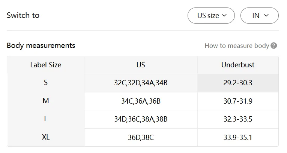This screenshot has width=287, height=153.
Task: Open the US size dropdown
Action: 211,16
